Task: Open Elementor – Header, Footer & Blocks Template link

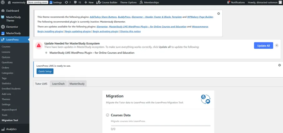Action: point(157,17)
